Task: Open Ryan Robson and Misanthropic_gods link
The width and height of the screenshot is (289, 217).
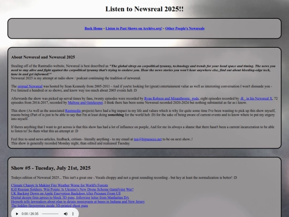Action: (x=171, y=99)
